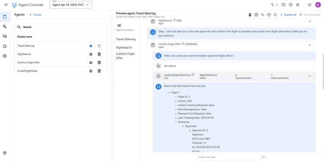The image size is (324, 162).
Task: Click the debug bug icon in preview toolbar
Action: tap(250, 14)
